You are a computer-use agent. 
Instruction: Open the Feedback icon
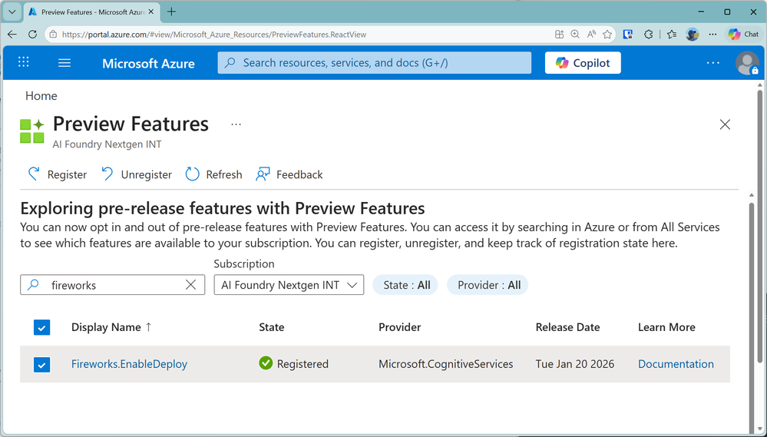pos(263,174)
